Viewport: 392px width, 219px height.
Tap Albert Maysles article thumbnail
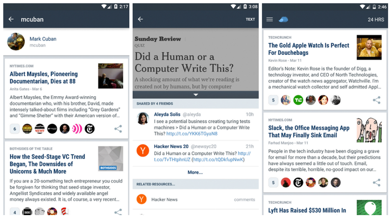[111, 76]
